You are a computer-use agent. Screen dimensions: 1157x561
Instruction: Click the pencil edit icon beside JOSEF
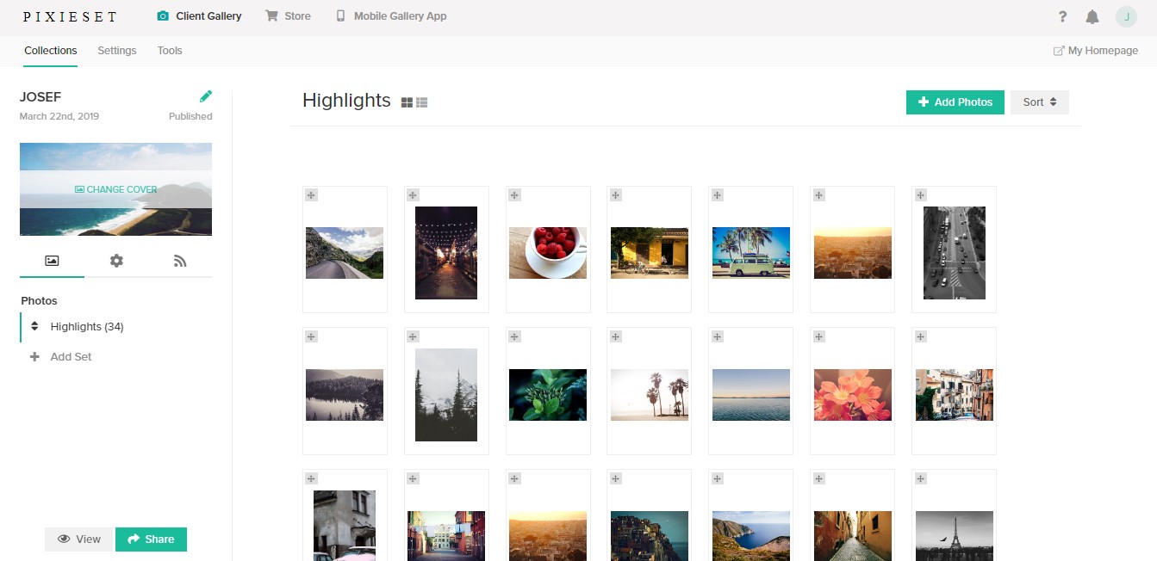click(205, 96)
